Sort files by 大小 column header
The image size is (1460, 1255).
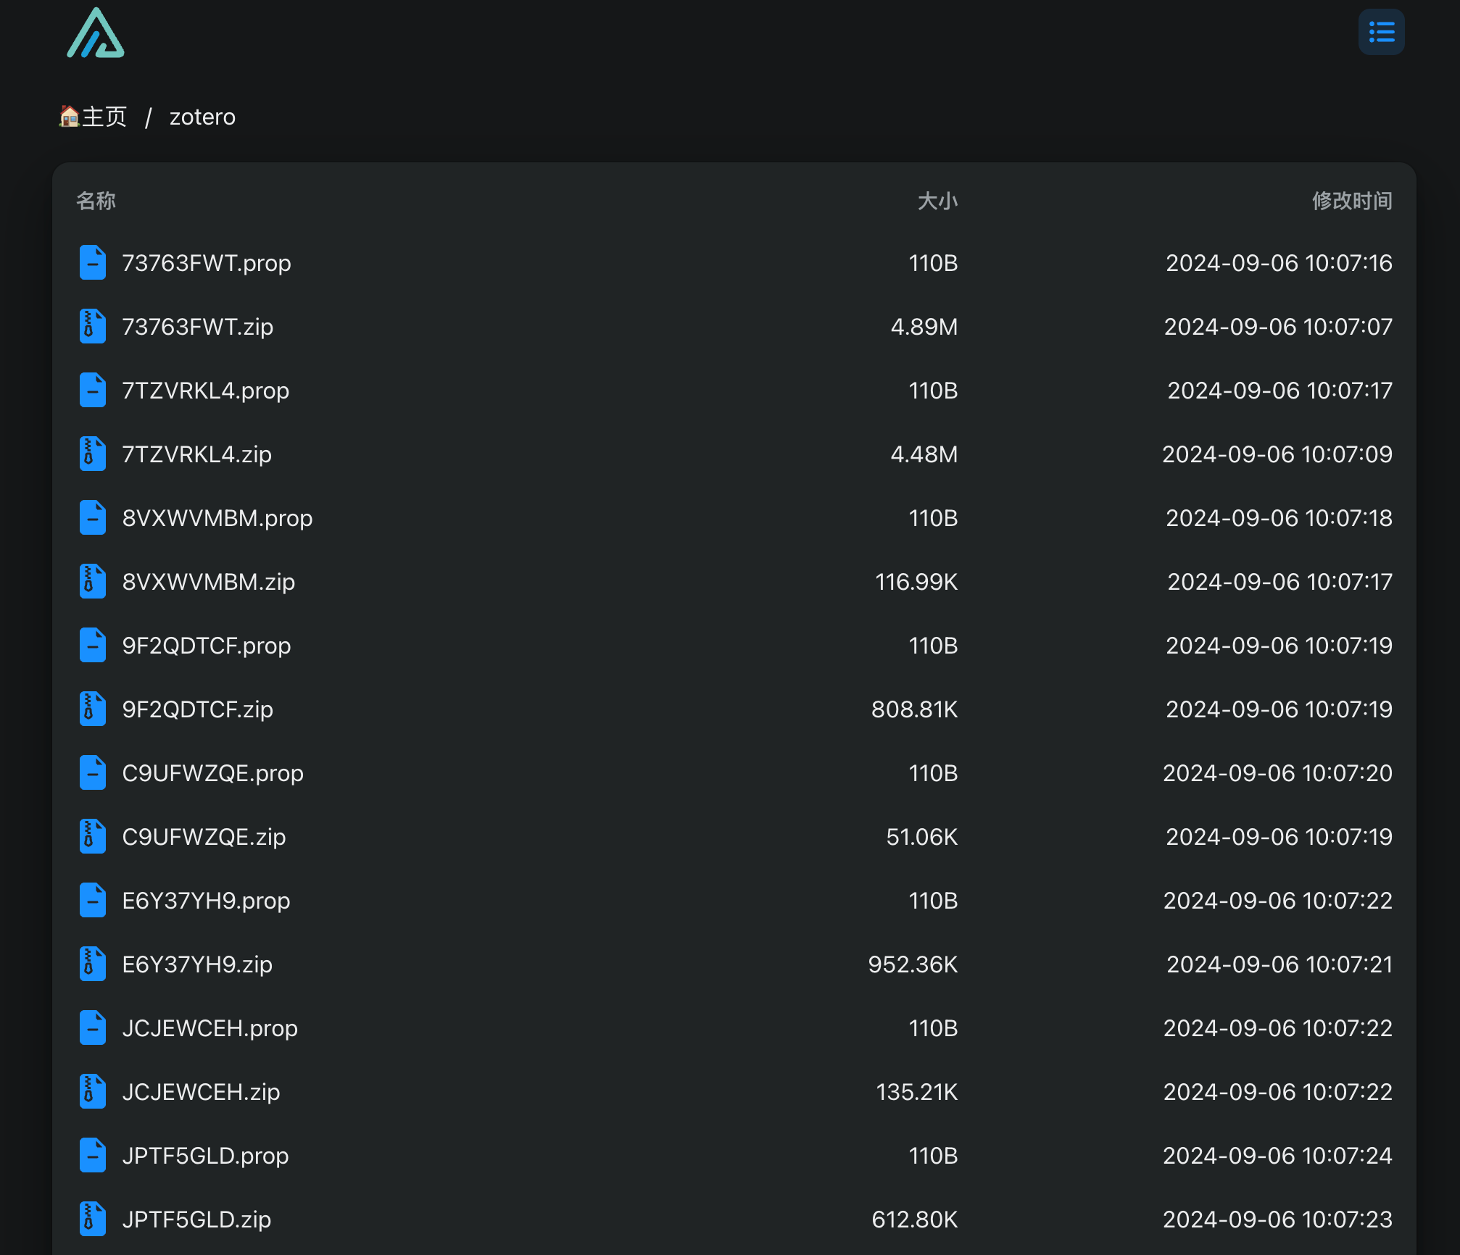[x=937, y=201]
